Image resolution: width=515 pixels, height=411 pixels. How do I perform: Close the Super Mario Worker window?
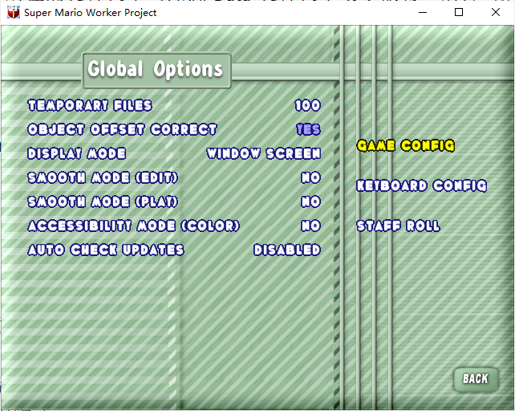click(x=495, y=13)
